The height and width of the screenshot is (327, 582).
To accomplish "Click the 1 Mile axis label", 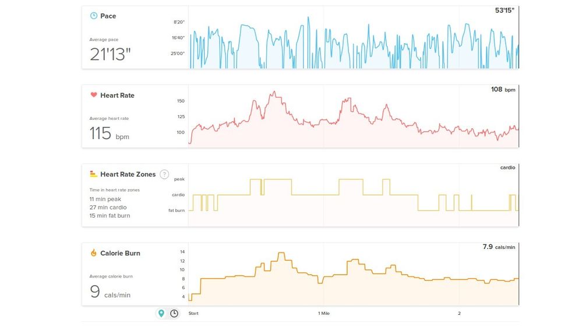I will pyautogui.click(x=324, y=313).
